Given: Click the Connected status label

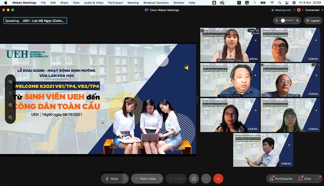Looking at the screenshot, I should (312, 10).
